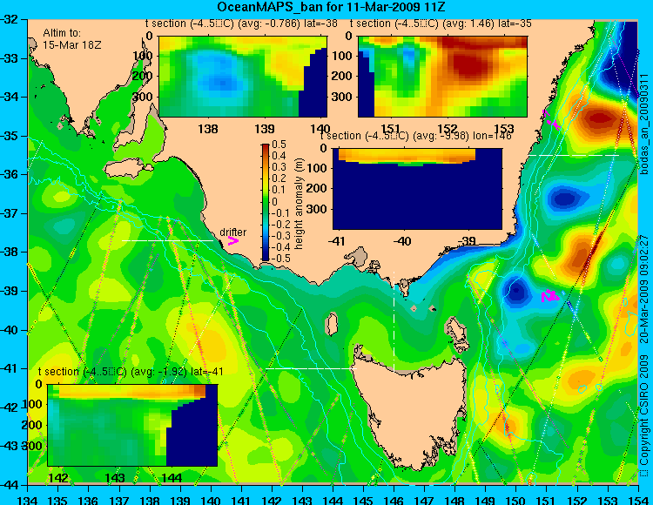The image size is (653, 505).
Task: Click the '-32' label on the latitude axis
Action: 10,19
